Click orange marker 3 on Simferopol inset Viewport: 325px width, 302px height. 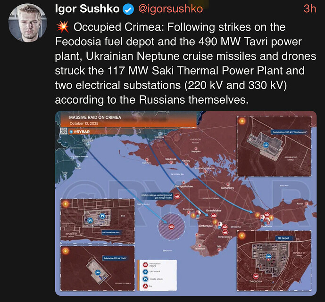[x=242, y=121]
